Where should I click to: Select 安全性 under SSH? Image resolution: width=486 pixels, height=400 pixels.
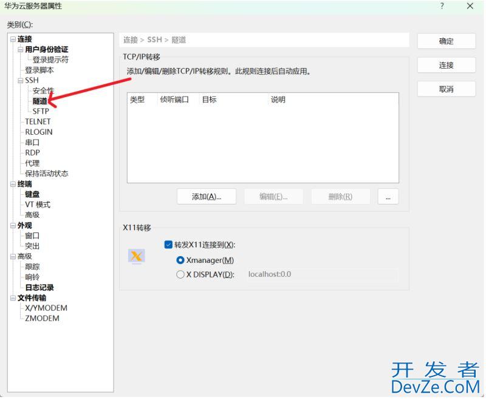(43, 90)
